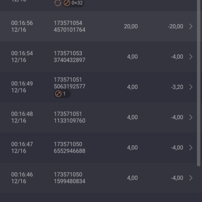Viewport: 202px width, 202px height.
Task: Click the vertical scrollbar thumb
Action: 198,82
